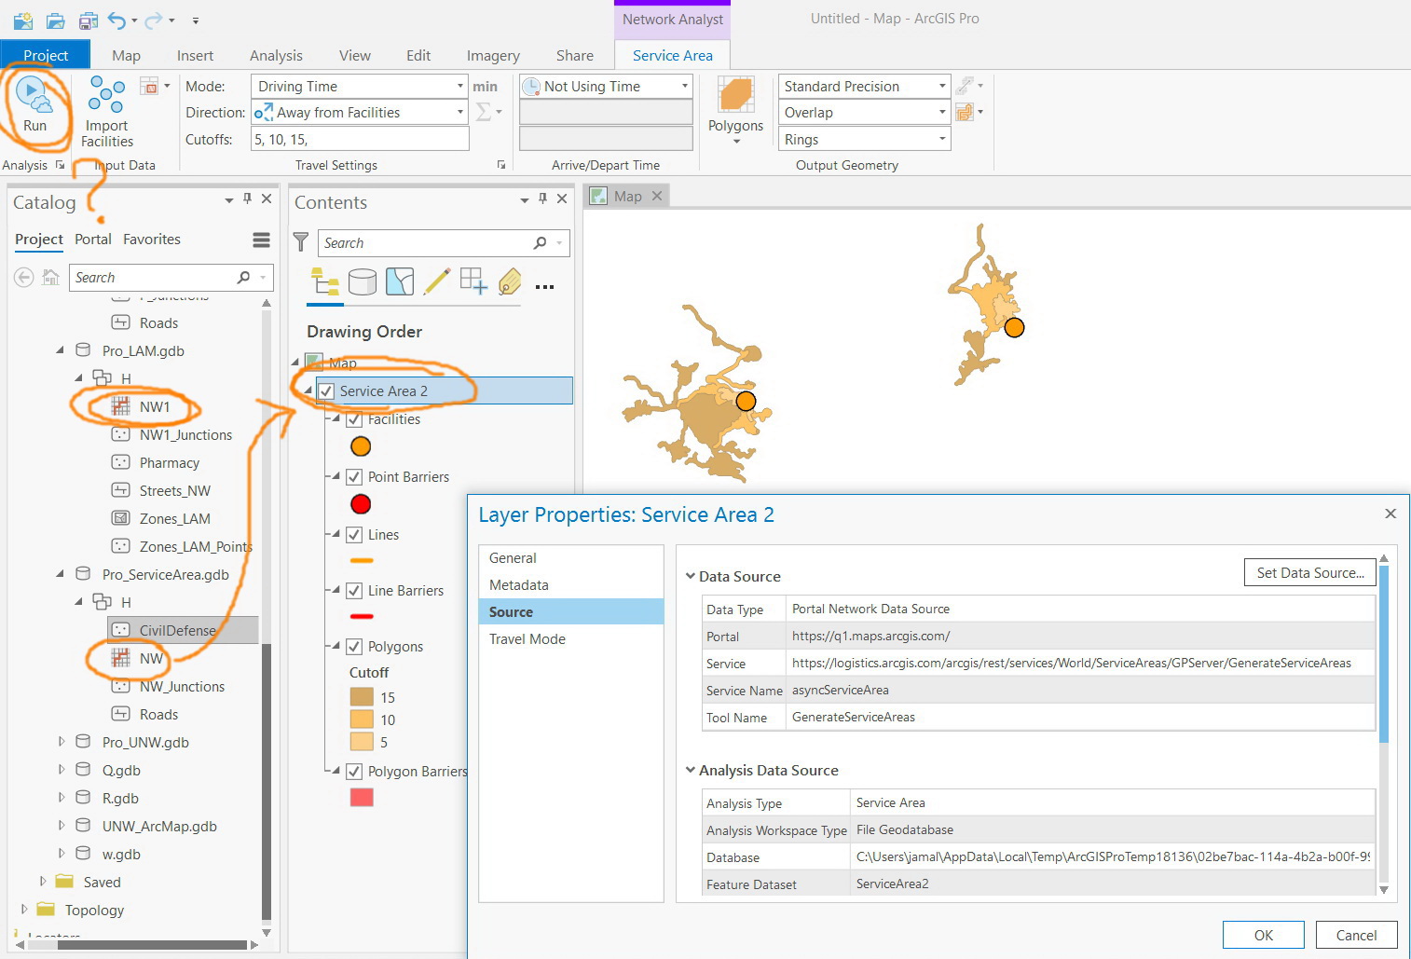Hide the Line Barriers layer
Image resolution: width=1411 pixels, height=959 pixels.
[354, 591]
